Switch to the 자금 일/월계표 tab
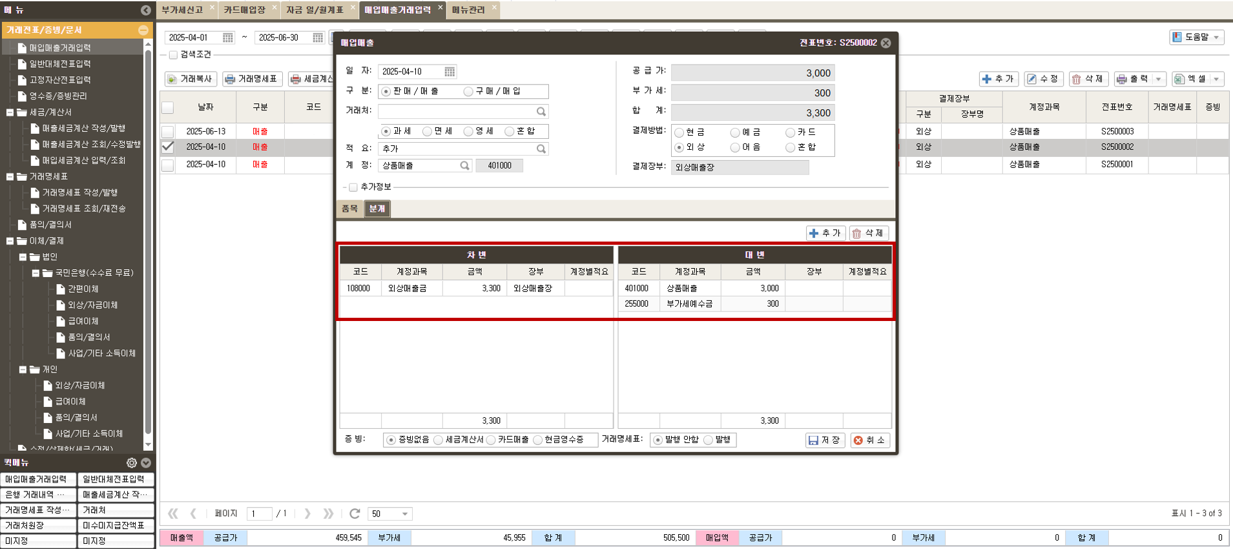This screenshot has height=549, width=1233. click(315, 10)
